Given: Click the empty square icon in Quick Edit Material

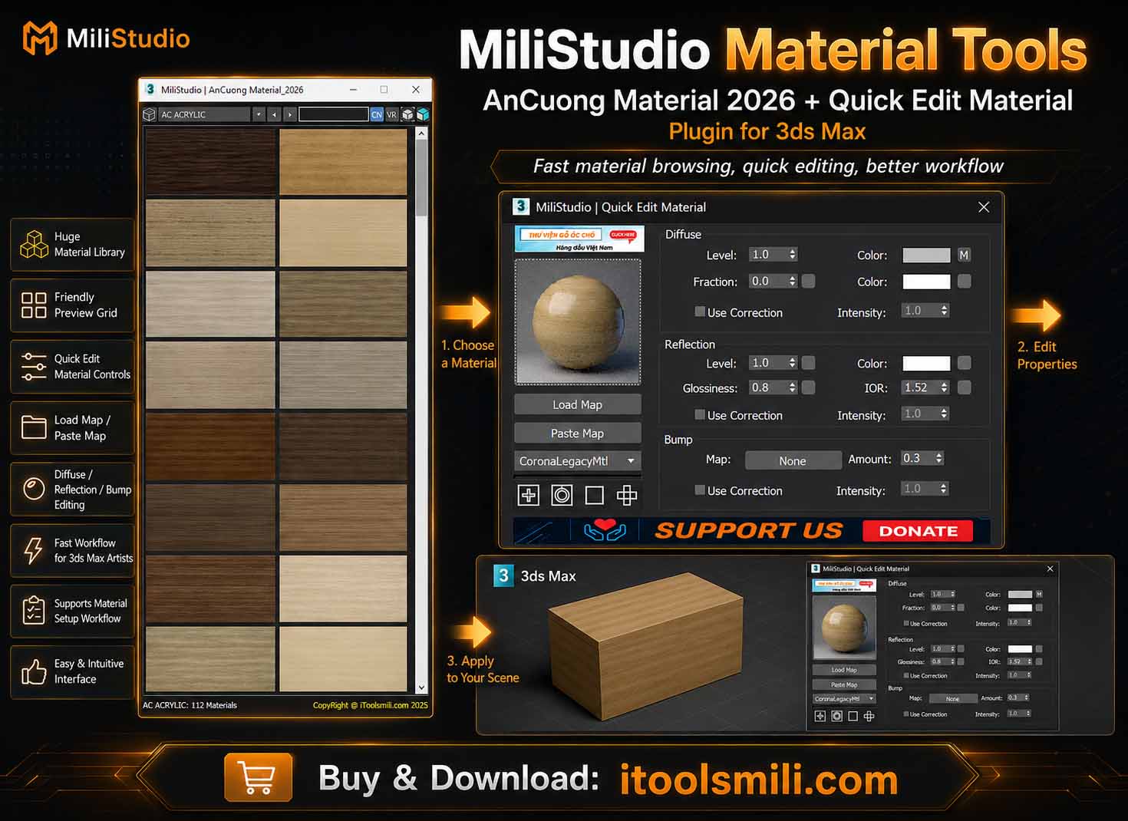Looking at the screenshot, I should point(594,495).
